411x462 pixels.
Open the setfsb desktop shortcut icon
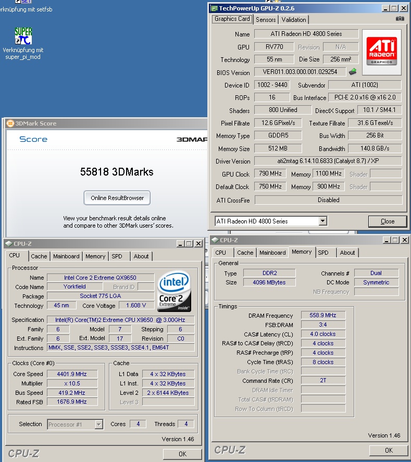pyautogui.click(x=23, y=2)
